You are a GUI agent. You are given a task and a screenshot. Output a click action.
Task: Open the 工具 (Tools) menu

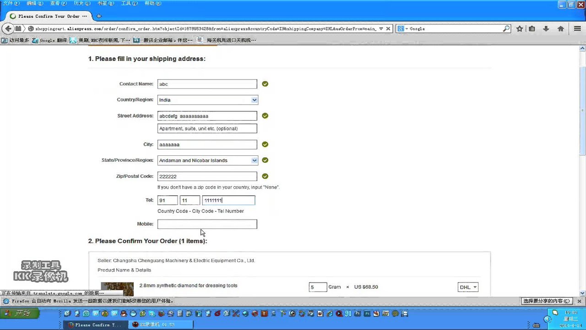(129, 3)
